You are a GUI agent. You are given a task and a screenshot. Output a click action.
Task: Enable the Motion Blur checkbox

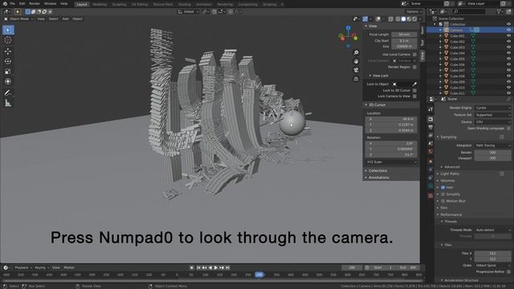click(443, 201)
